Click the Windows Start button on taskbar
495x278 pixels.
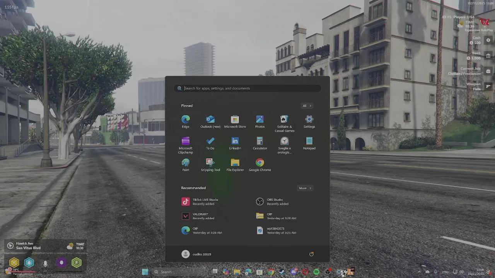145,272
